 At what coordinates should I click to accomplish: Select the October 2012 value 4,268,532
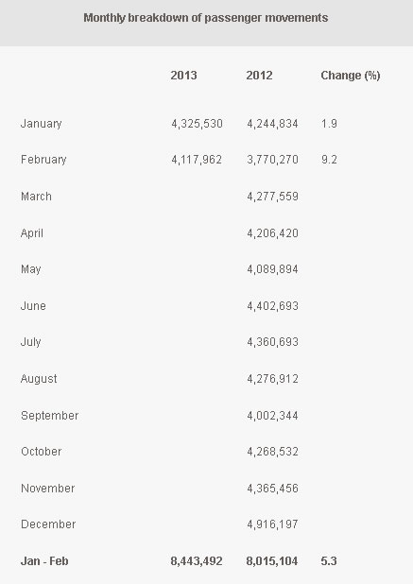(x=272, y=452)
